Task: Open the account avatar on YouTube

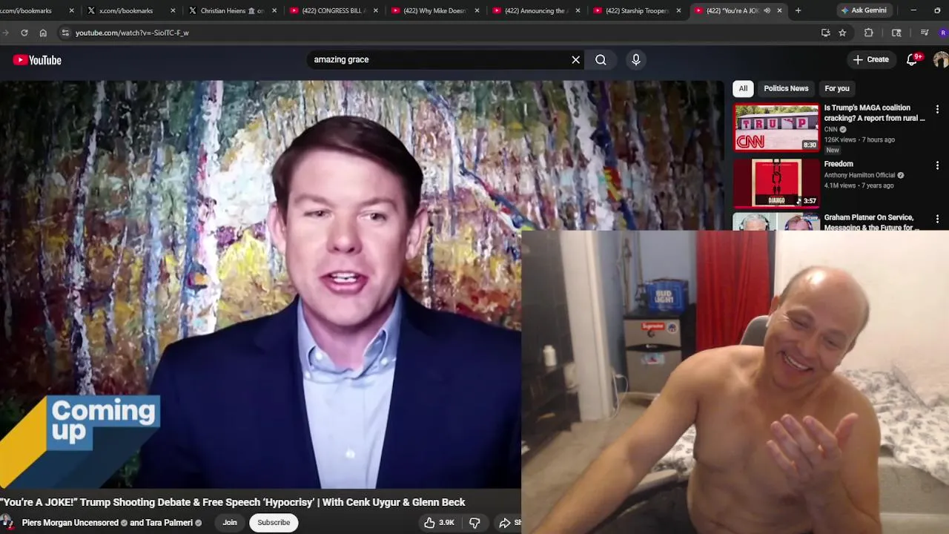Action: [x=942, y=59]
